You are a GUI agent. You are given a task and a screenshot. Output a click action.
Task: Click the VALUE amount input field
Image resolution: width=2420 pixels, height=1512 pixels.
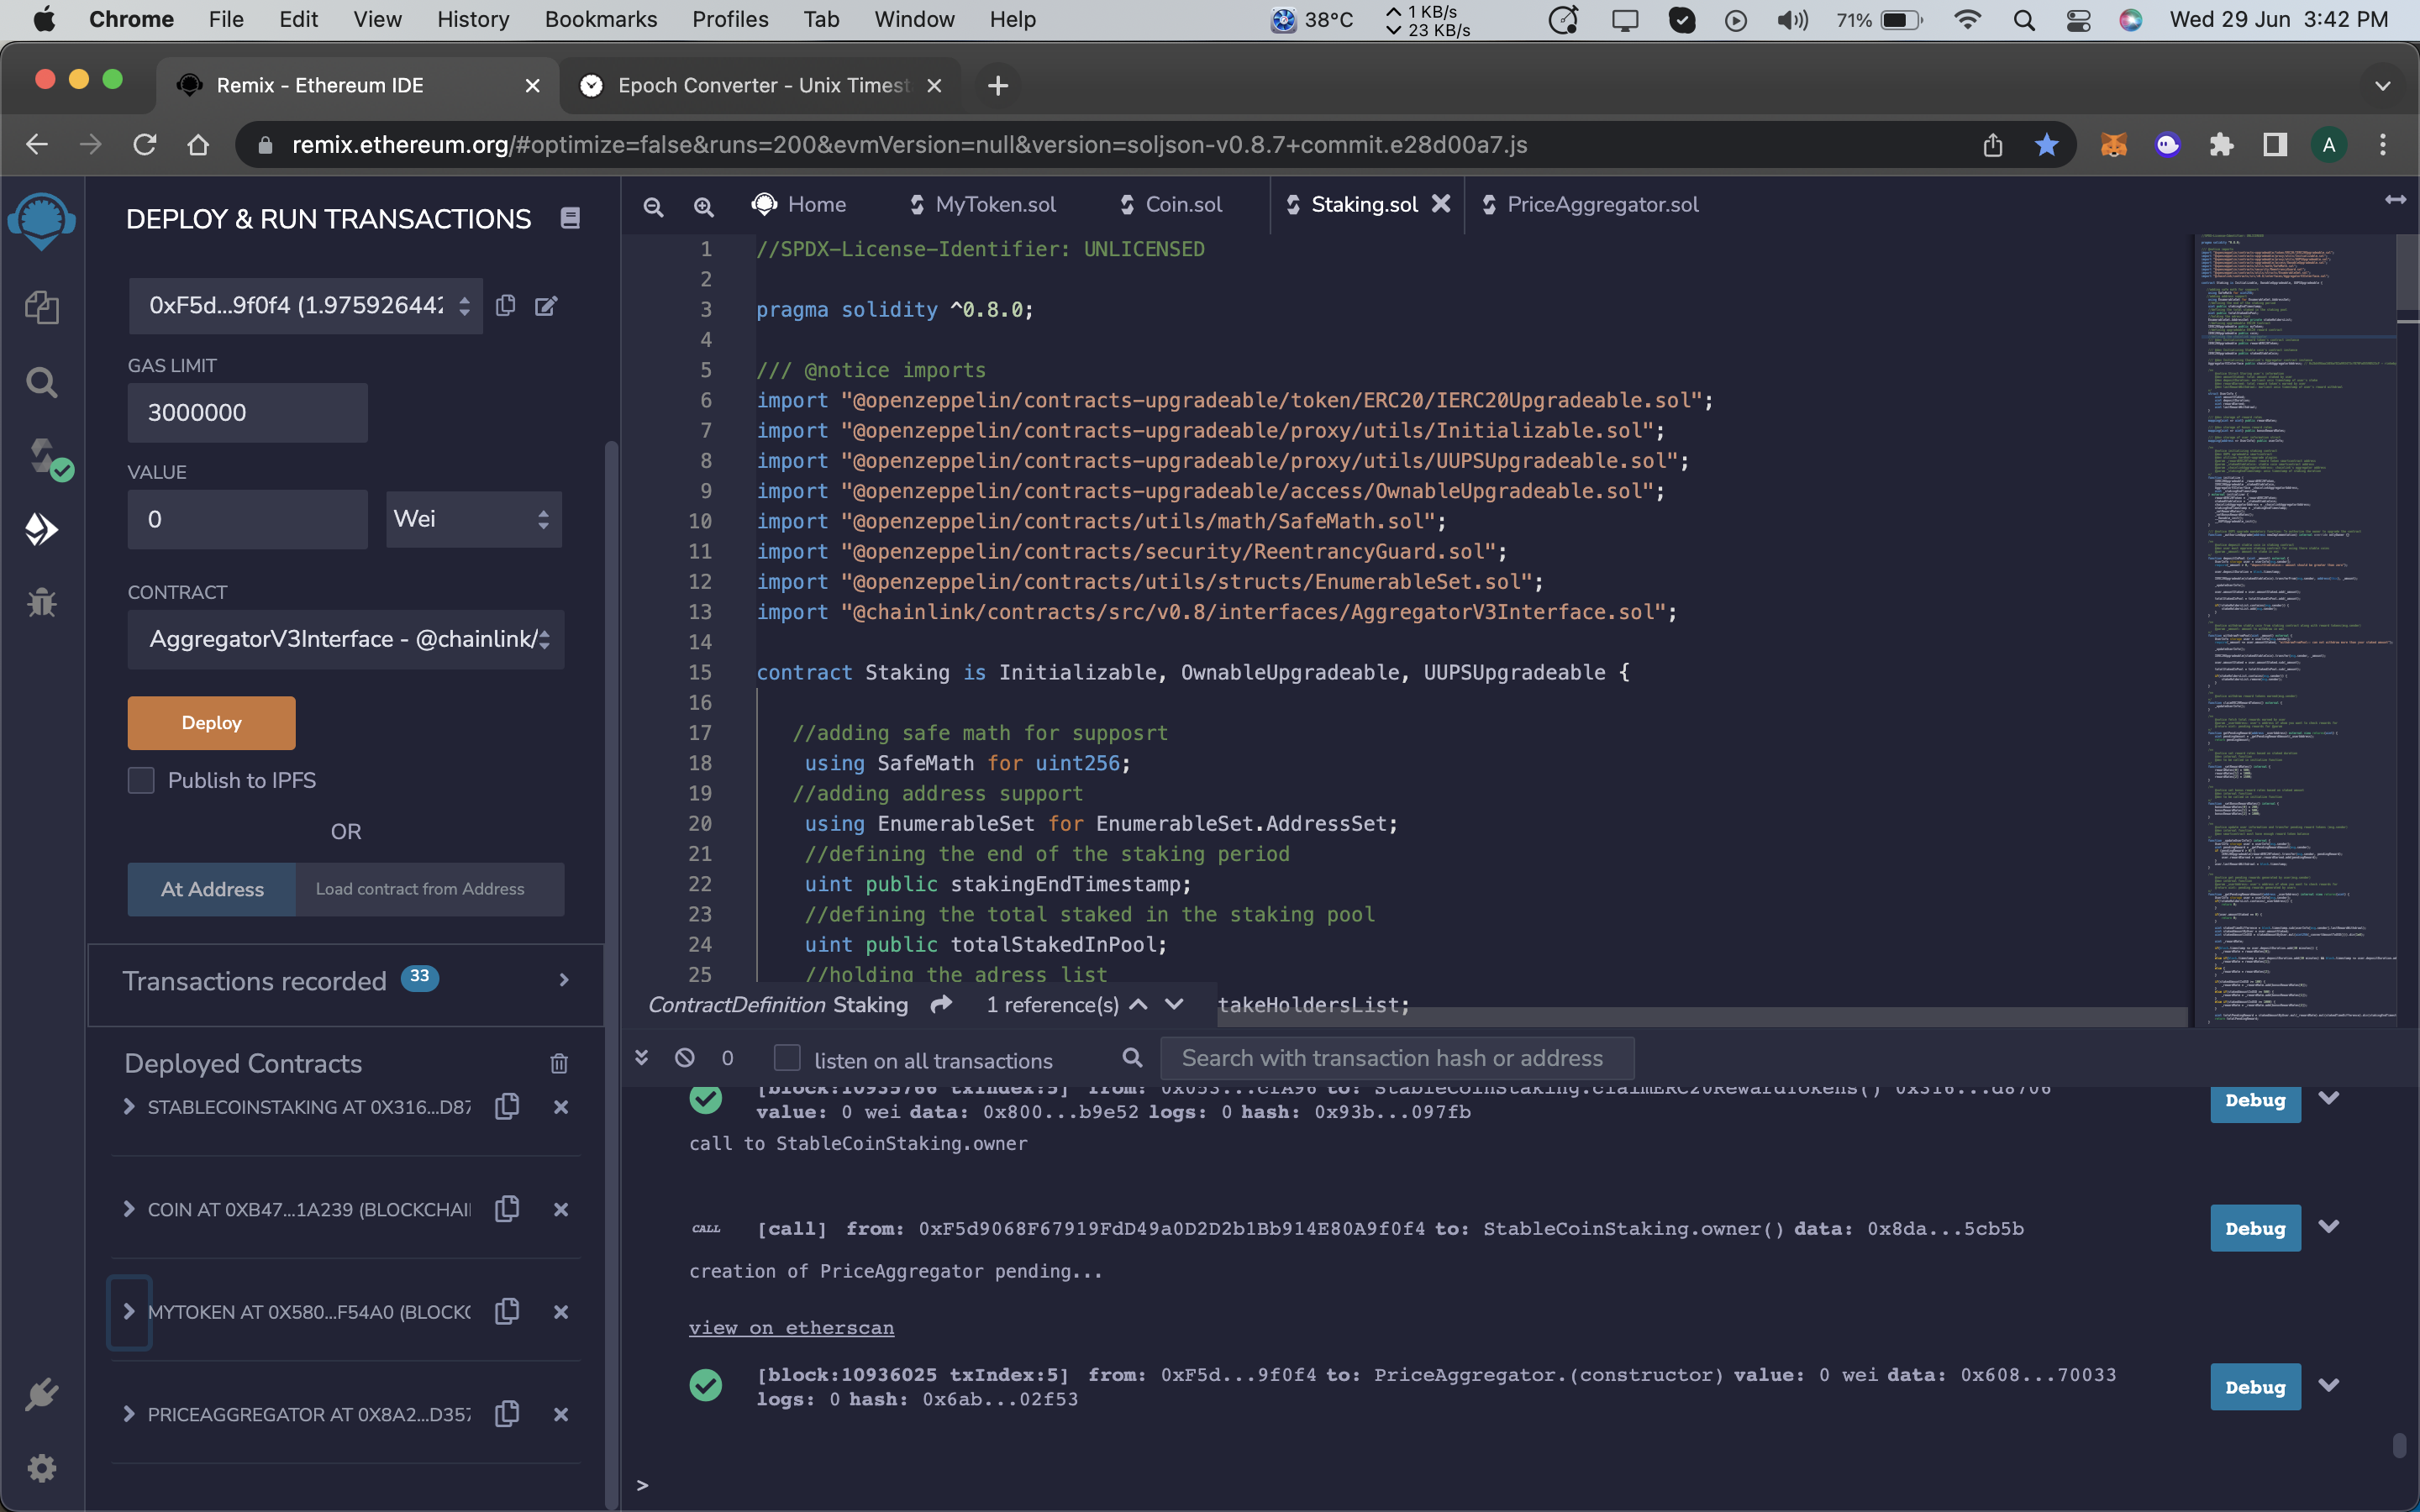tap(247, 519)
